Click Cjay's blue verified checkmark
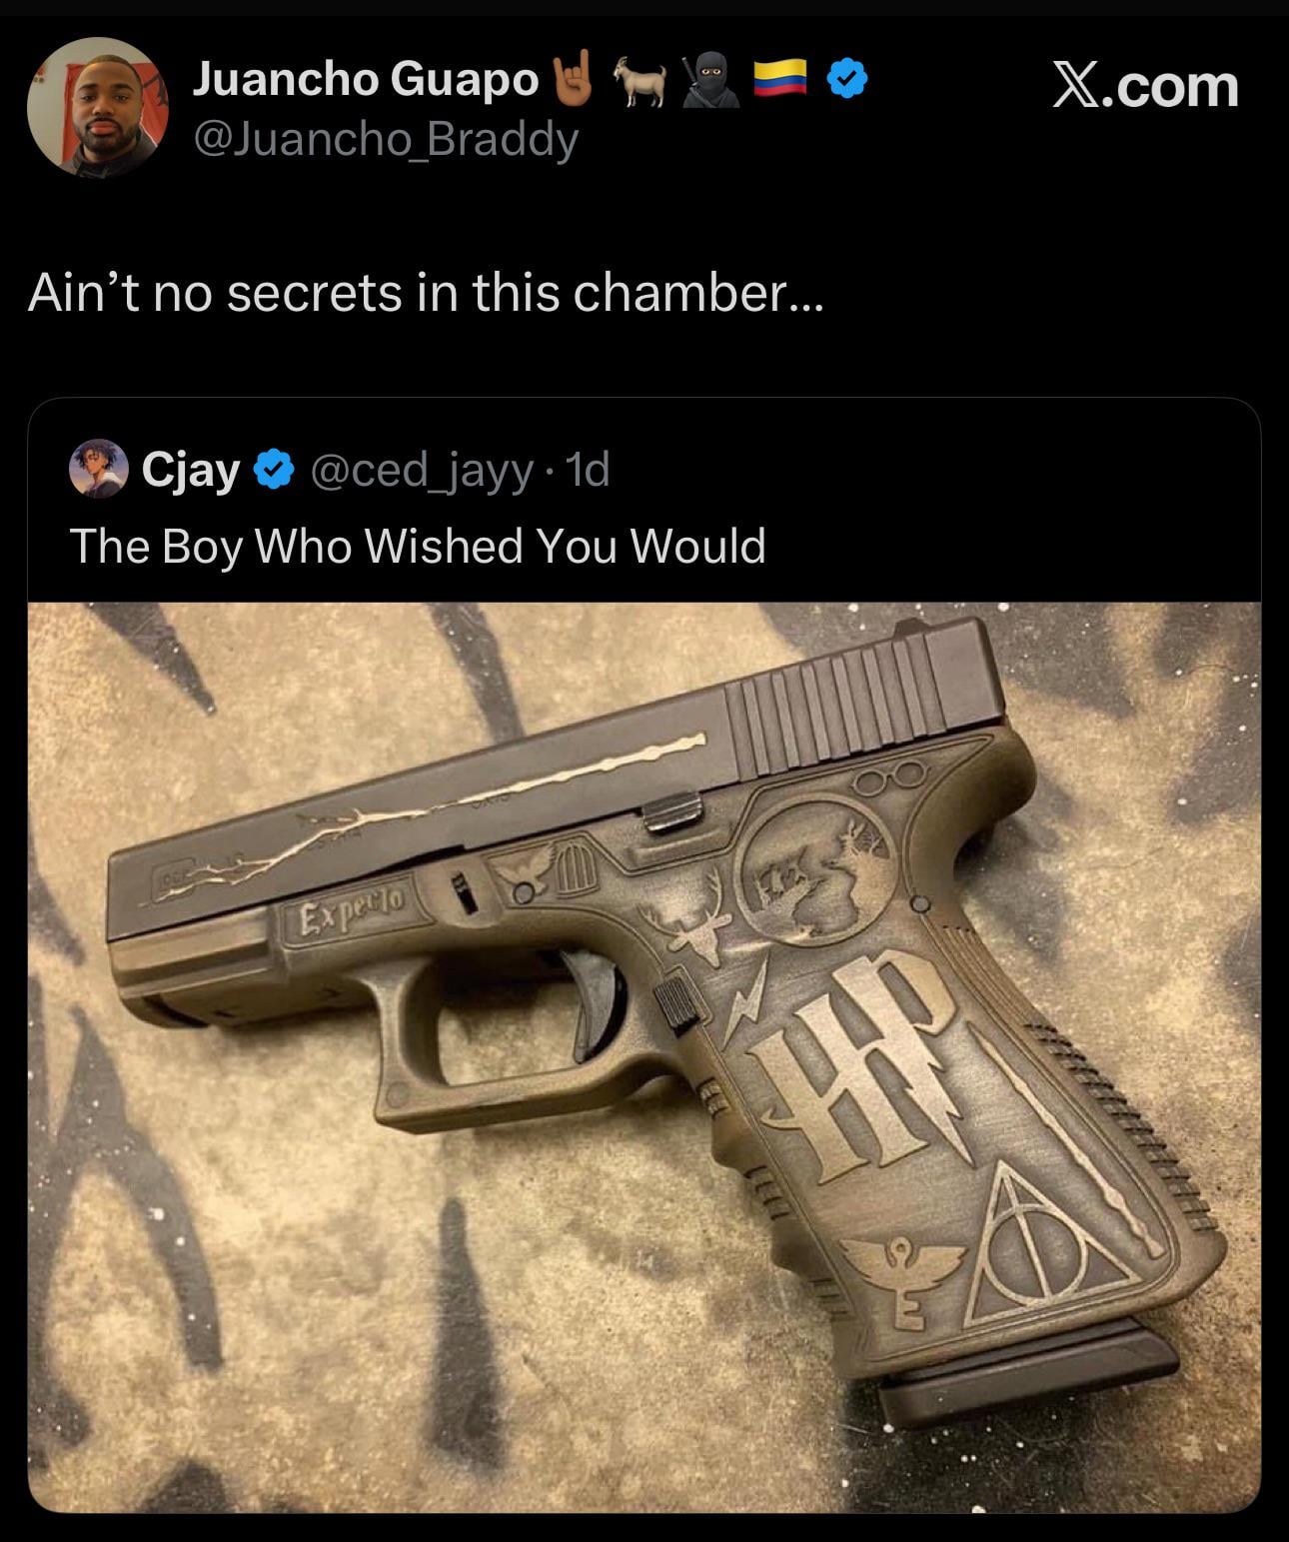 tap(275, 469)
